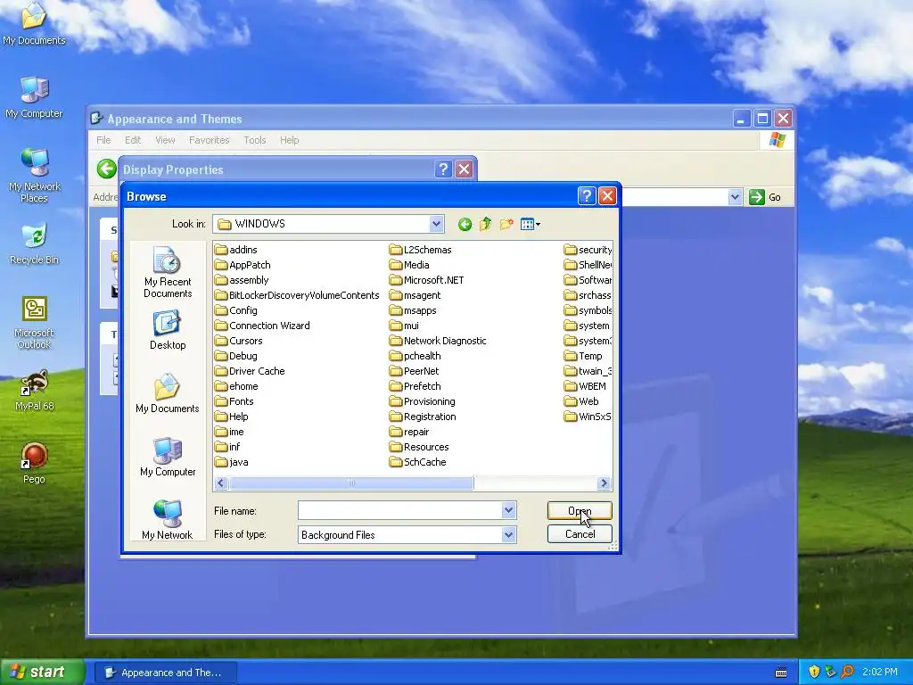Screen dimensions: 913x685
Task: Select the addins folder
Action: tap(235, 250)
